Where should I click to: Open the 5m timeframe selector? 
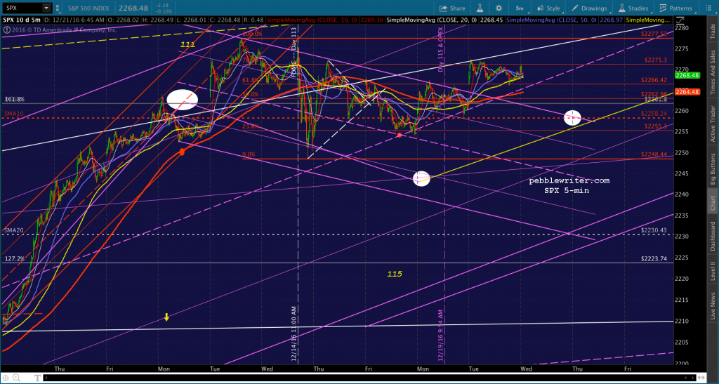pyautogui.click(x=519, y=8)
